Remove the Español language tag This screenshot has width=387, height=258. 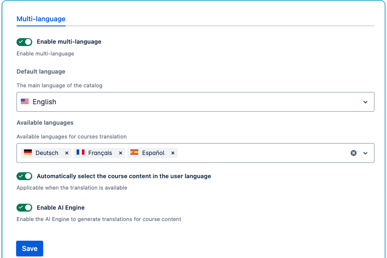pyautogui.click(x=172, y=153)
